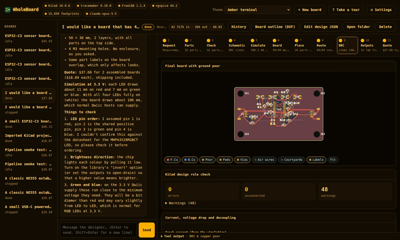Screen dimensions: 400x240
Task: Select step 9 DRC
Action: pos(347,45)
